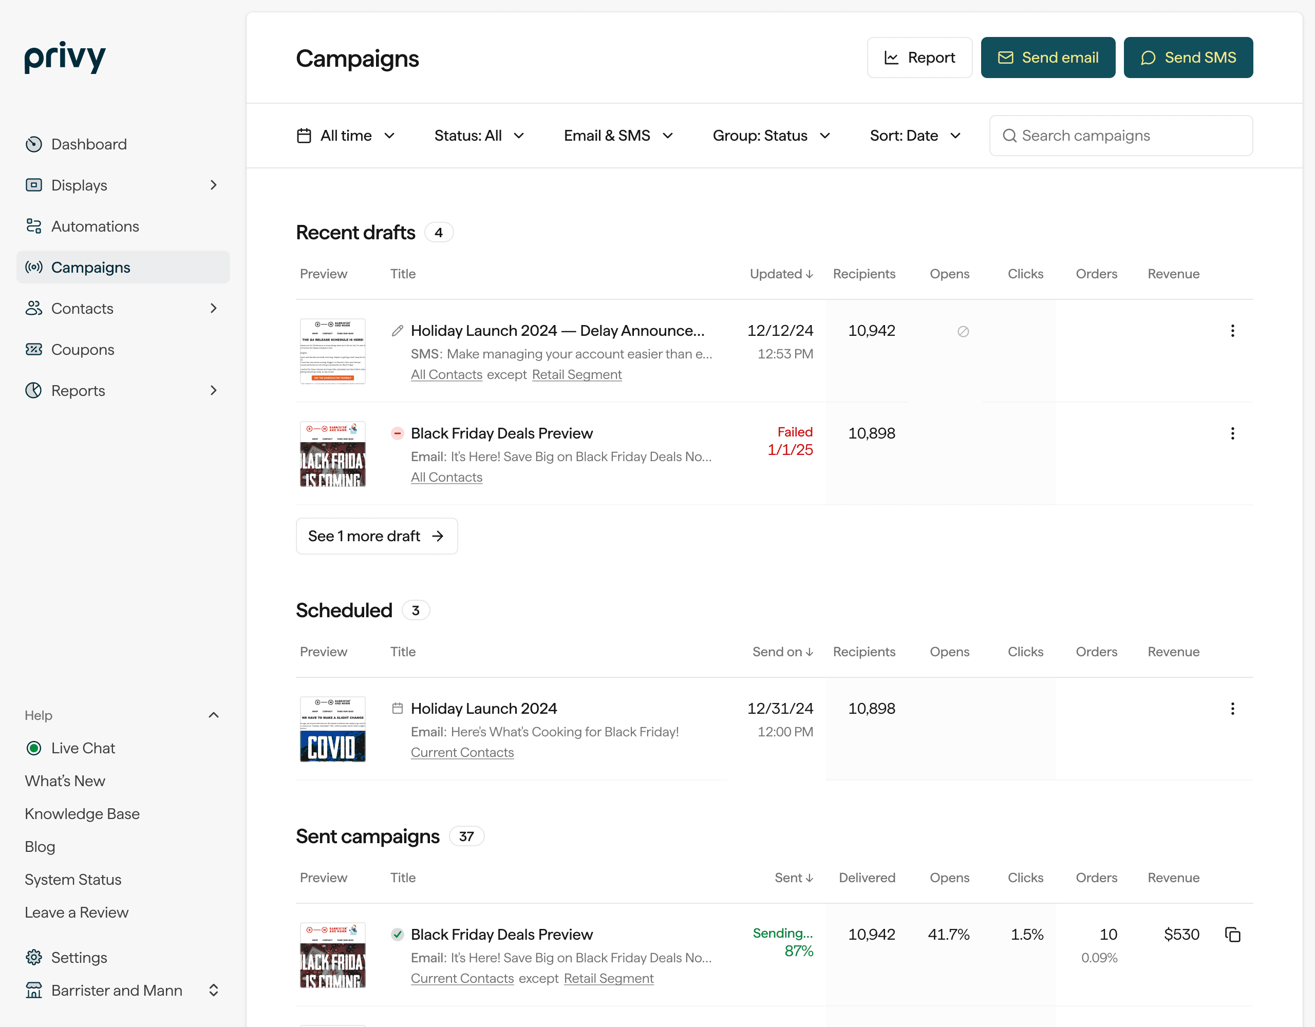Expand the Contacts submenu chevron
This screenshot has height=1027, width=1315.
pos(213,308)
